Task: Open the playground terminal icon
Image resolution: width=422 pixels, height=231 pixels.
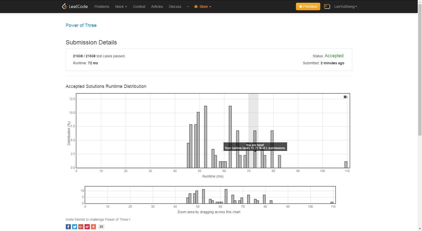Action: [x=327, y=7]
